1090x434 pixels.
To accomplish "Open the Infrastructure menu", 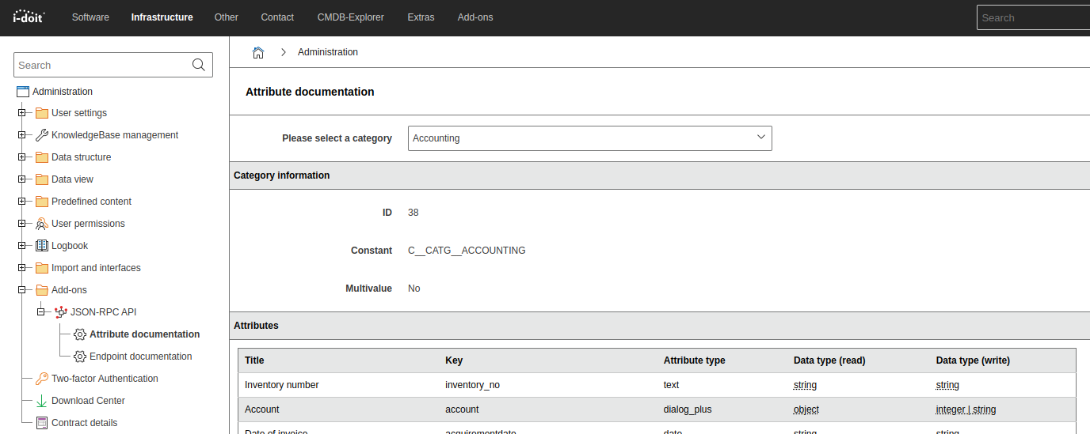I will pos(162,17).
